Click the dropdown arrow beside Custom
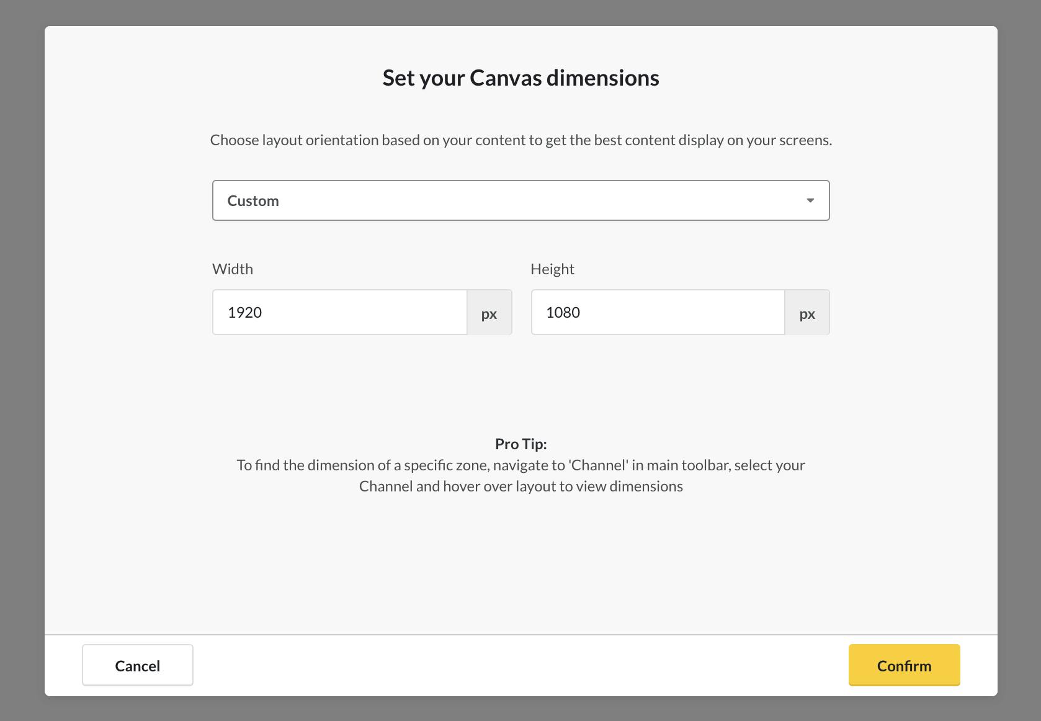The width and height of the screenshot is (1041, 721). point(810,200)
